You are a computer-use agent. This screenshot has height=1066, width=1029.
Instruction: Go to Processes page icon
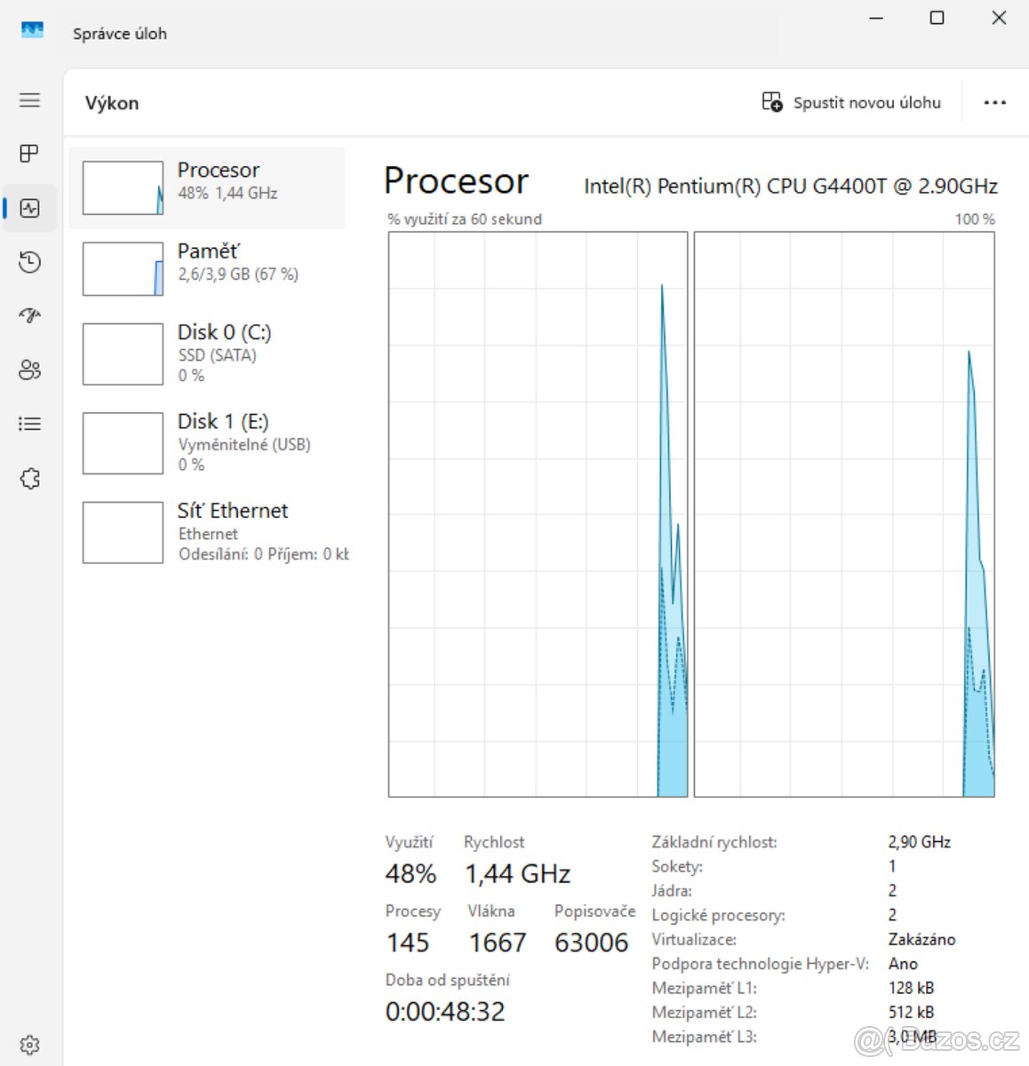click(x=30, y=154)
